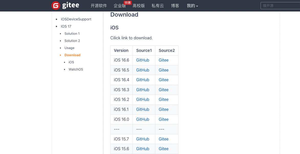300x154 pixels.
Task: Go to the 企业版 nav item
Action: (120, 6)
